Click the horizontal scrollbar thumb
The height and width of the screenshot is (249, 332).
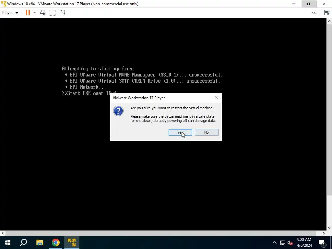(160, 233)
